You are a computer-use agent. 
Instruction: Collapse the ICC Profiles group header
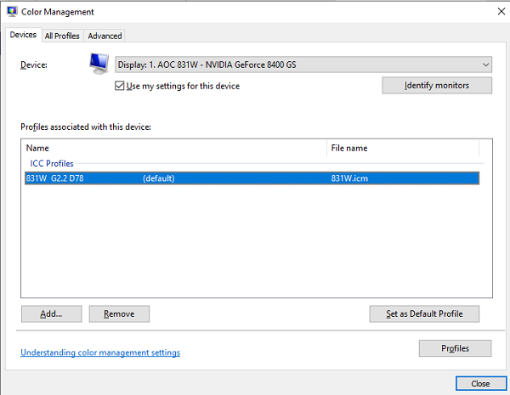pos(52,163)
